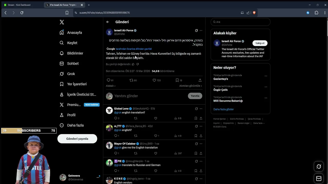The height and width of the screenshot is (184, 328).
Task: Open Özgür Çelik trending topic
Action: point(221,90)
